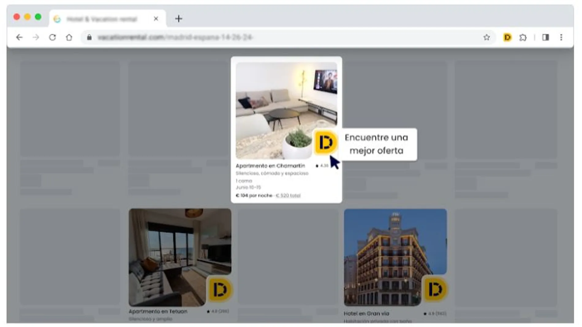The height and width of the screenshot is (327, 582).
Task: Open the Chamartín apartment living room photo
Action: coord(286,110)
